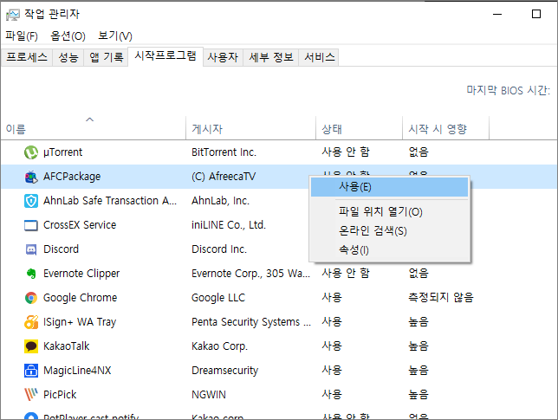The width and height of the screenshot is (558, 420).
Task: Click the ISign+ WA Tray icon
Action: tap(31, 322)
